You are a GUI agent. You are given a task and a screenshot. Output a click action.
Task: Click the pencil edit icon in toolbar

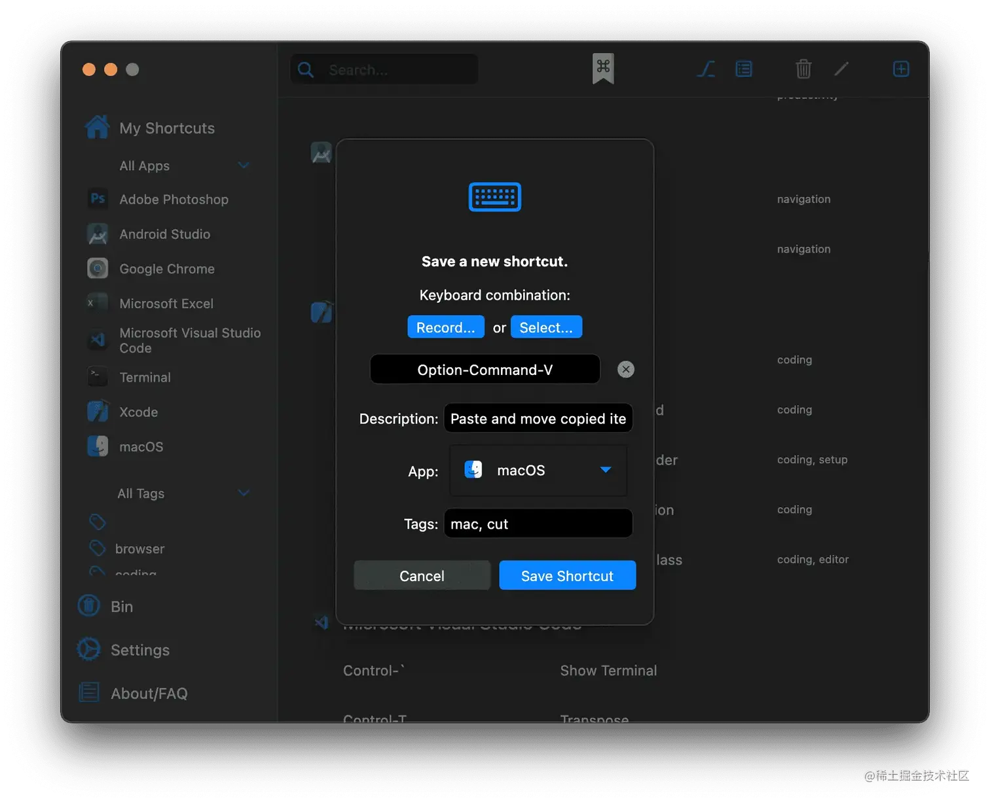tap(841, 69)
